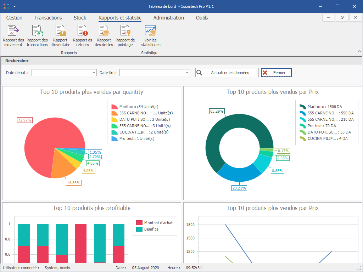Open Rapport des transactions
Image resolution: width=363 pixels, height=272 pixels.
click(x=37, y=36)
